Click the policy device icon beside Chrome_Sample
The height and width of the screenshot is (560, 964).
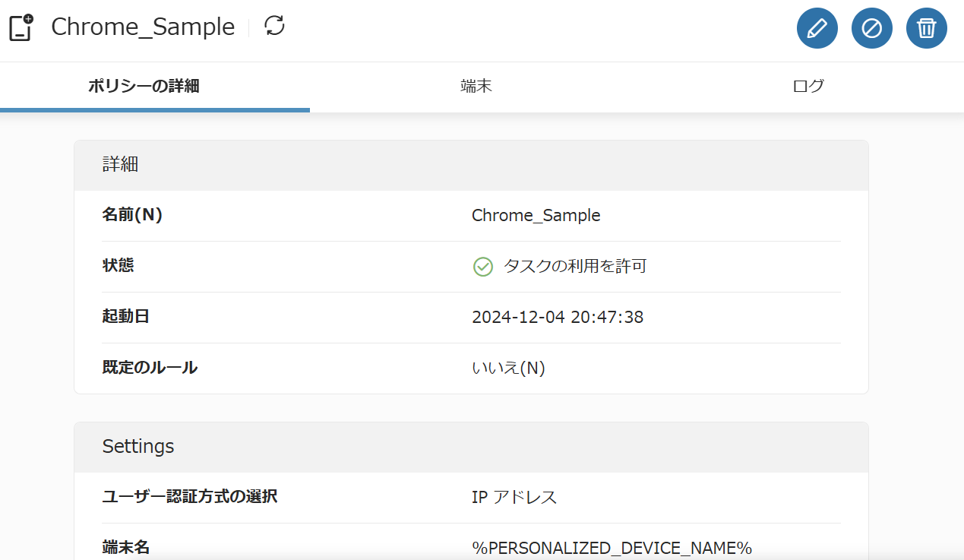21,27
